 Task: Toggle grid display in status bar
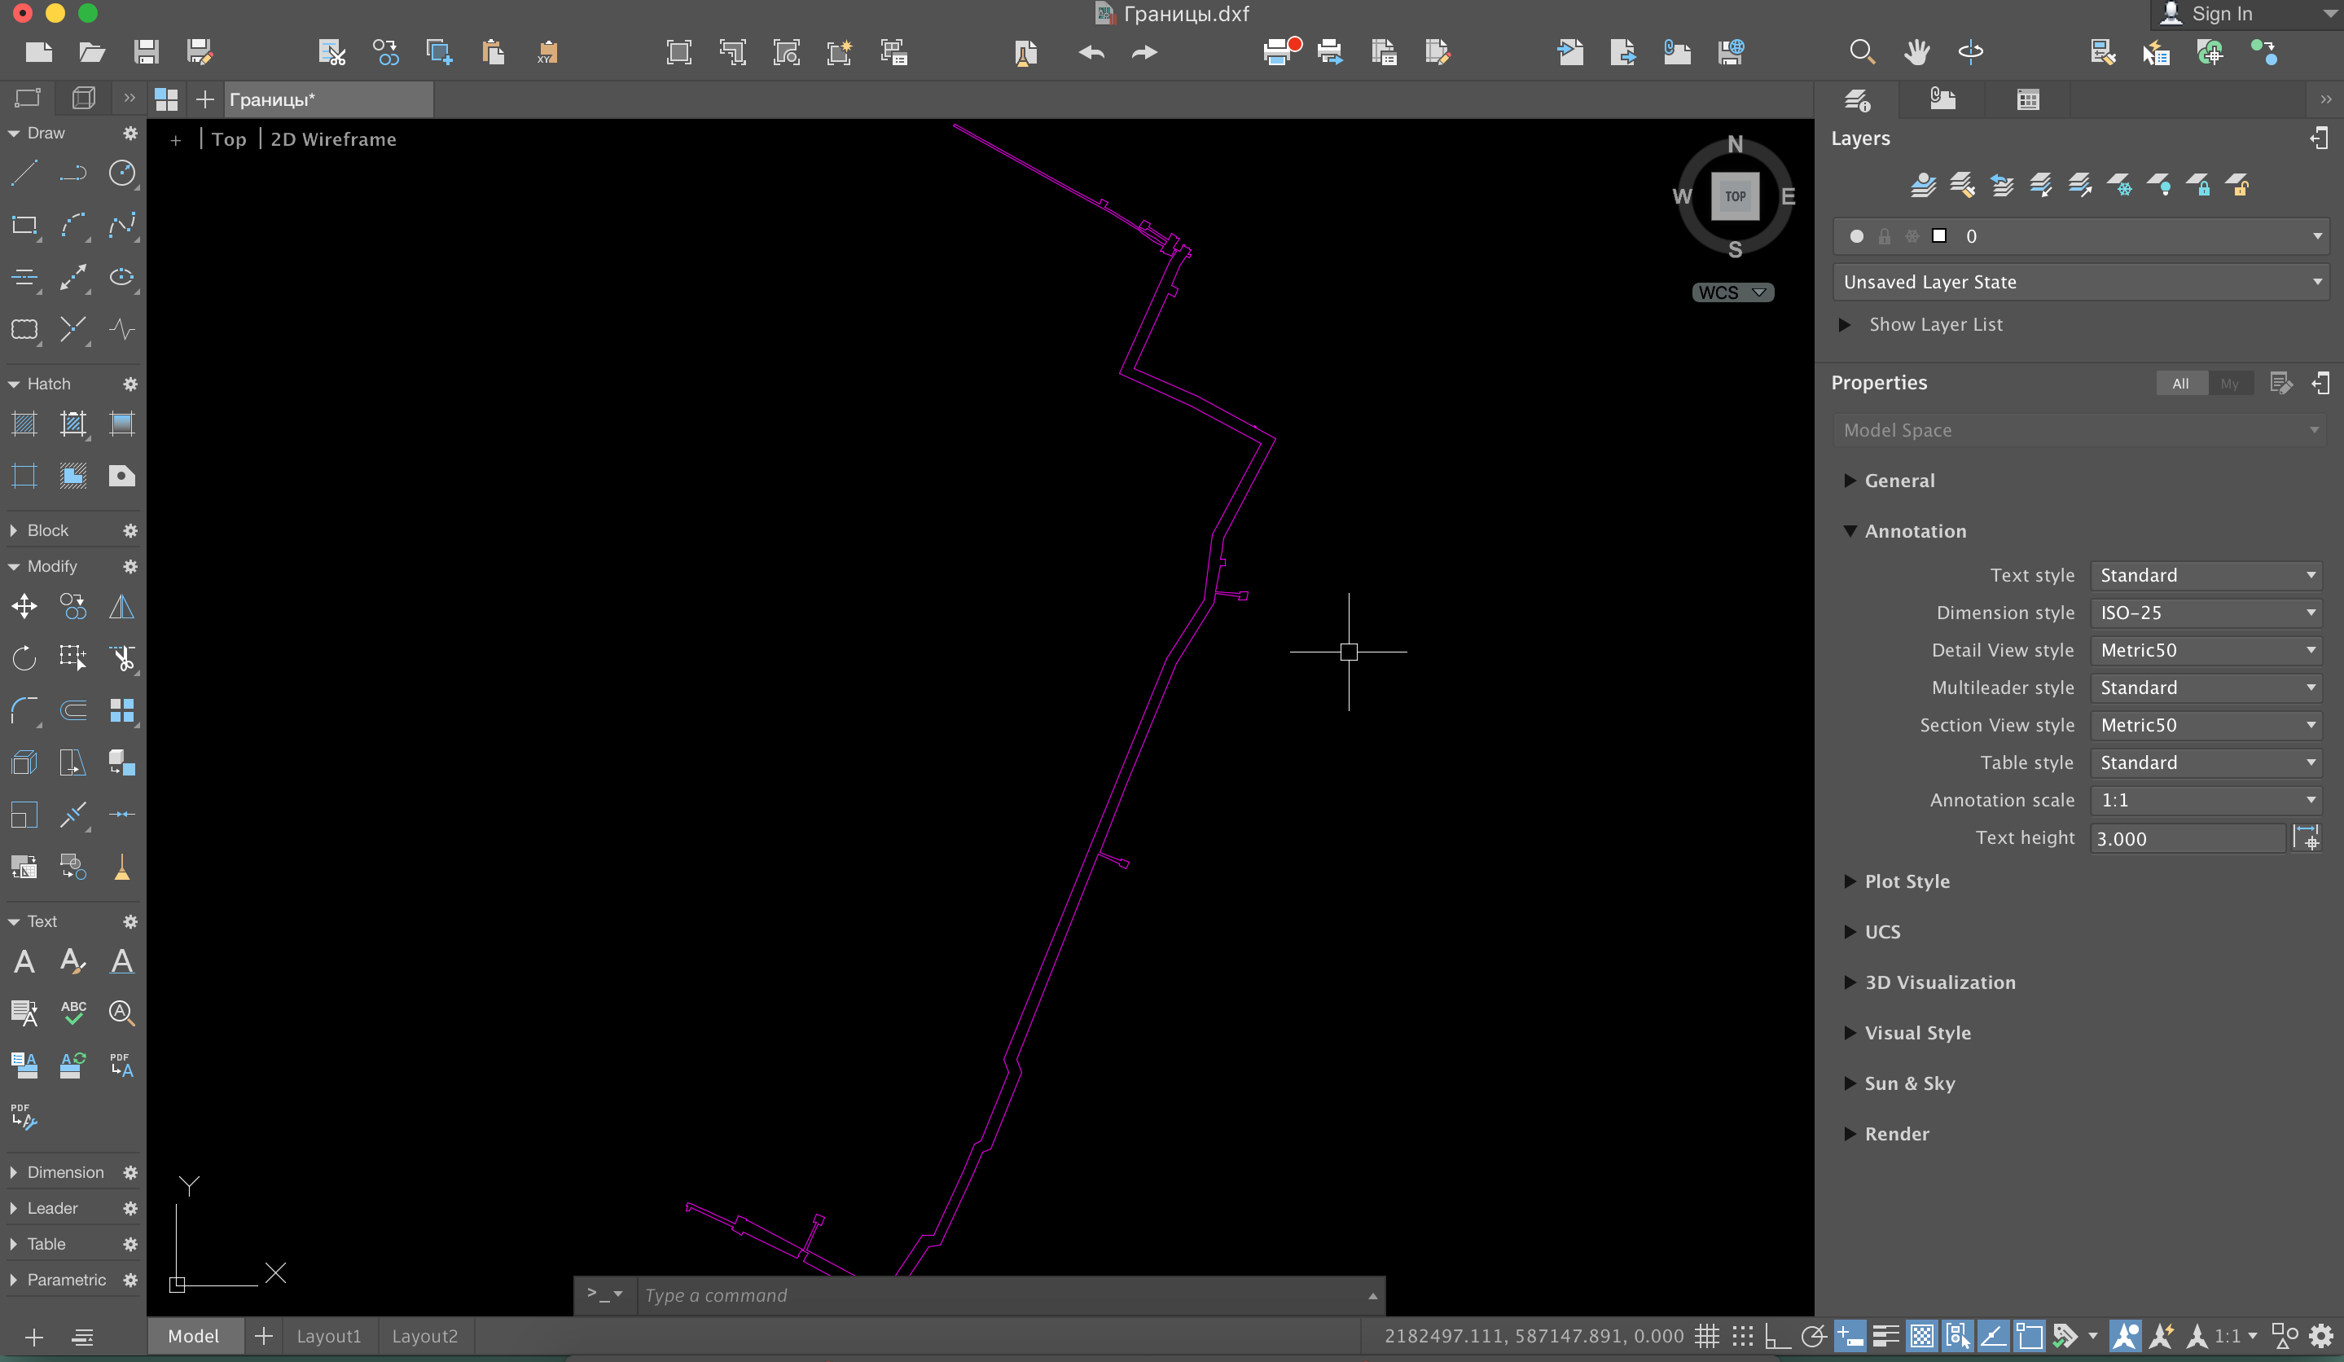click(1707, 1337)
